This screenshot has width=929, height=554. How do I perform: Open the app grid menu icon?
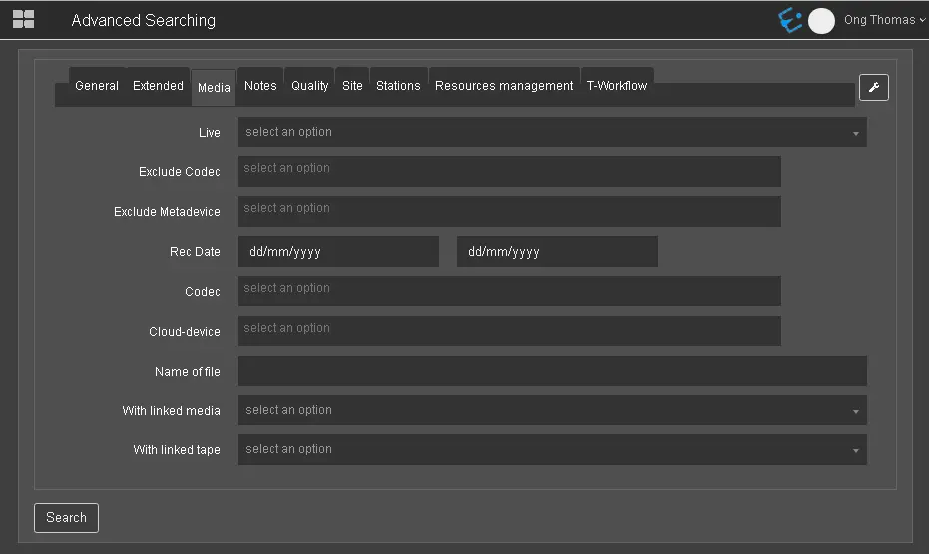[23, 20]
